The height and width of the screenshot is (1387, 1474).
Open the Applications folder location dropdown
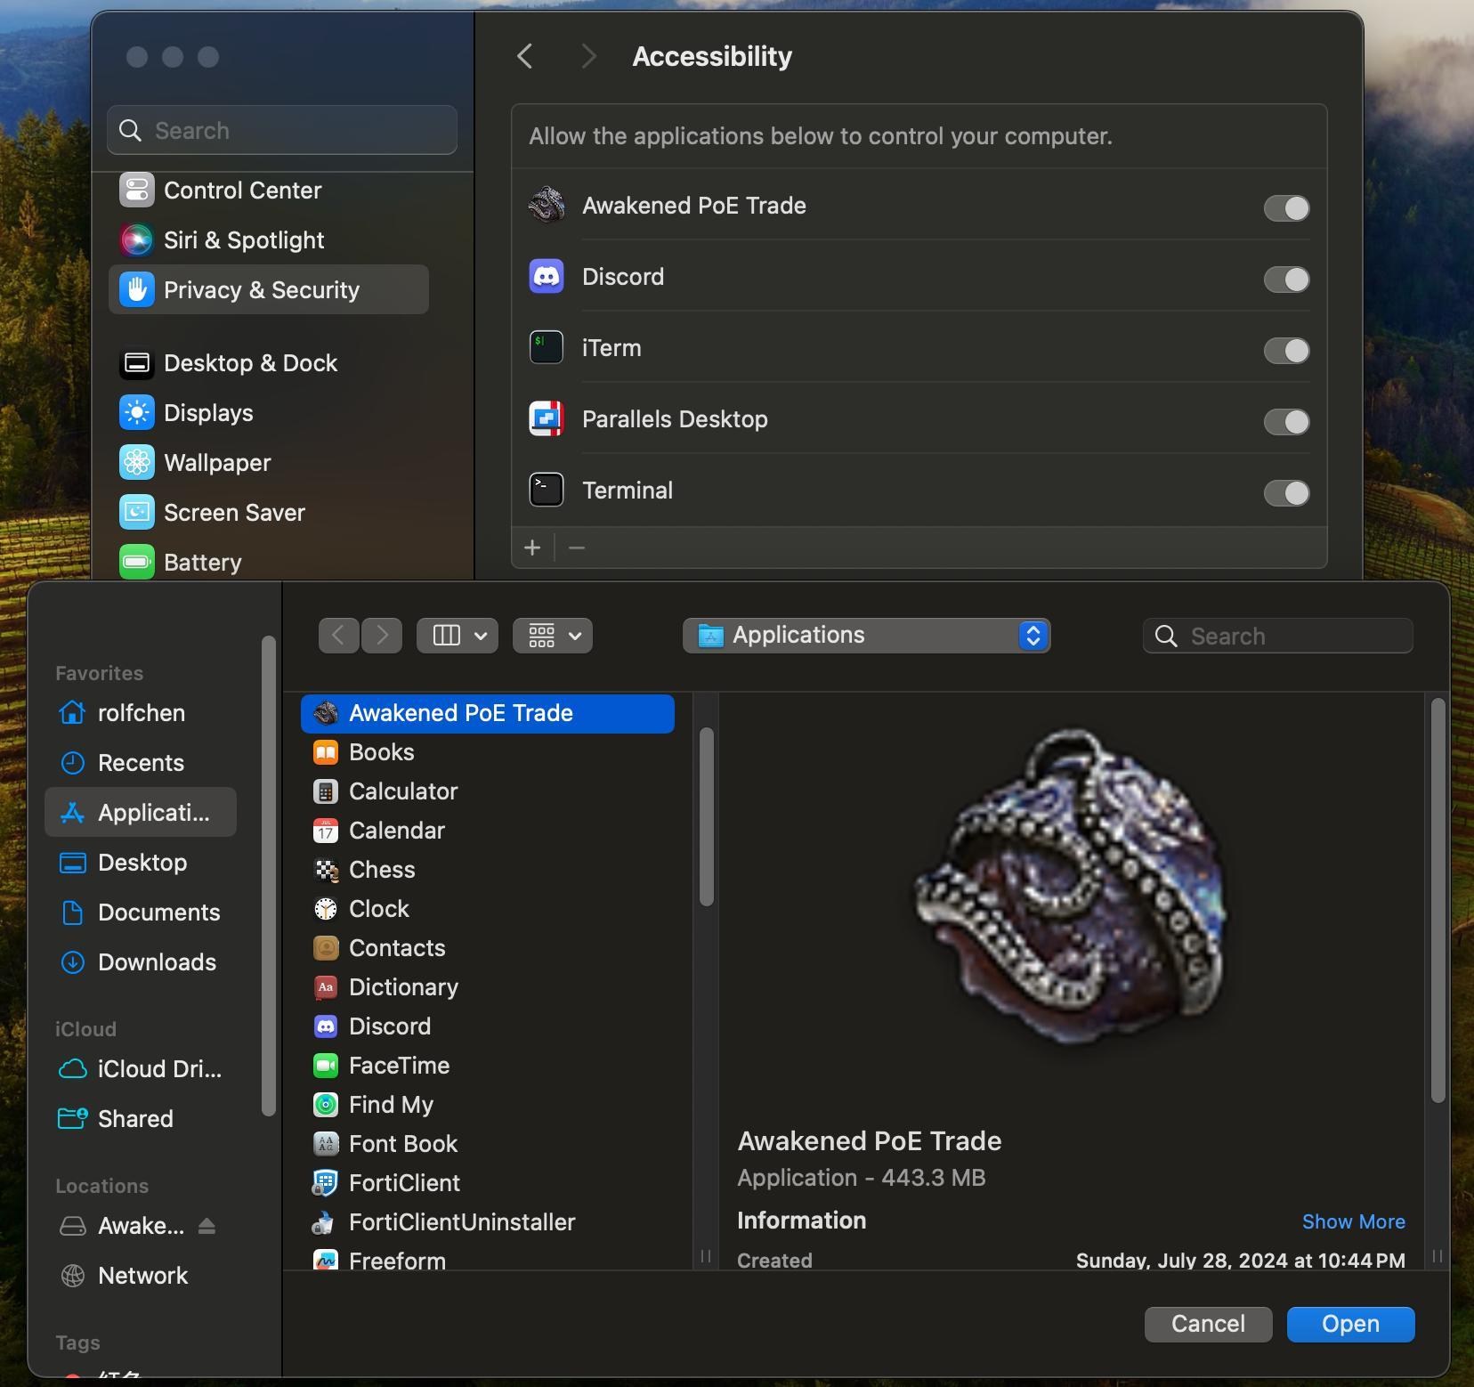pyautogui.click(x=866, y=636)
